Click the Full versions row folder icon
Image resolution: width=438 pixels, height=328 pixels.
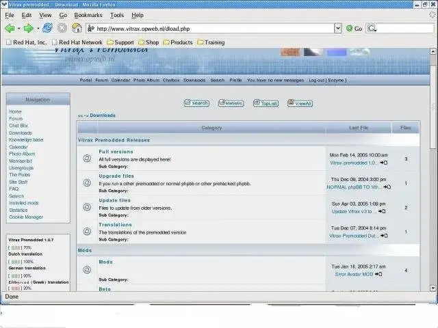[x=87, y=159]
